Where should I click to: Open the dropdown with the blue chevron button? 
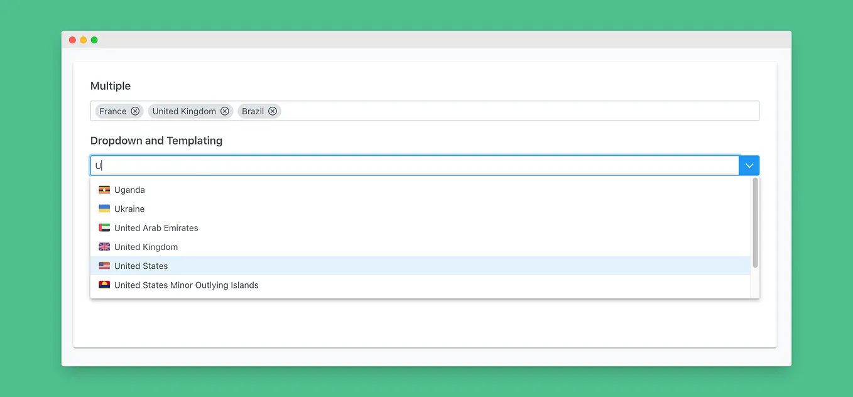click(x=749, y=165)
